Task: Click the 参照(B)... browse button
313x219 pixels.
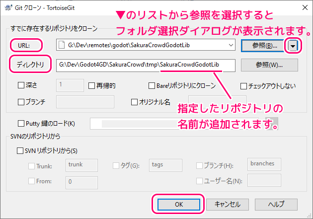Action: pyautogui.click(x=262, y=46)
